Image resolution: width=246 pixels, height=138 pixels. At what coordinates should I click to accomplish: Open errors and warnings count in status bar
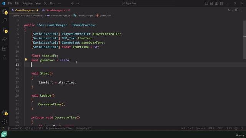(30, 128)
